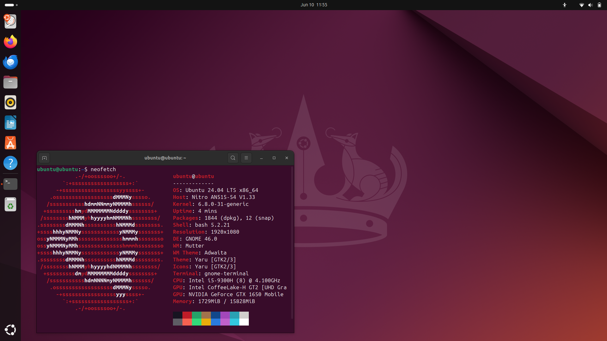Image resolution: width=607 pixels, height=341 pixels.
Task: Click the neofetch command text
Action: click(103, 169)
